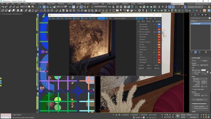This screenshot has width=211, height=119.
Task: Restrict transform to X axis
Action: [x=159, y=7]
